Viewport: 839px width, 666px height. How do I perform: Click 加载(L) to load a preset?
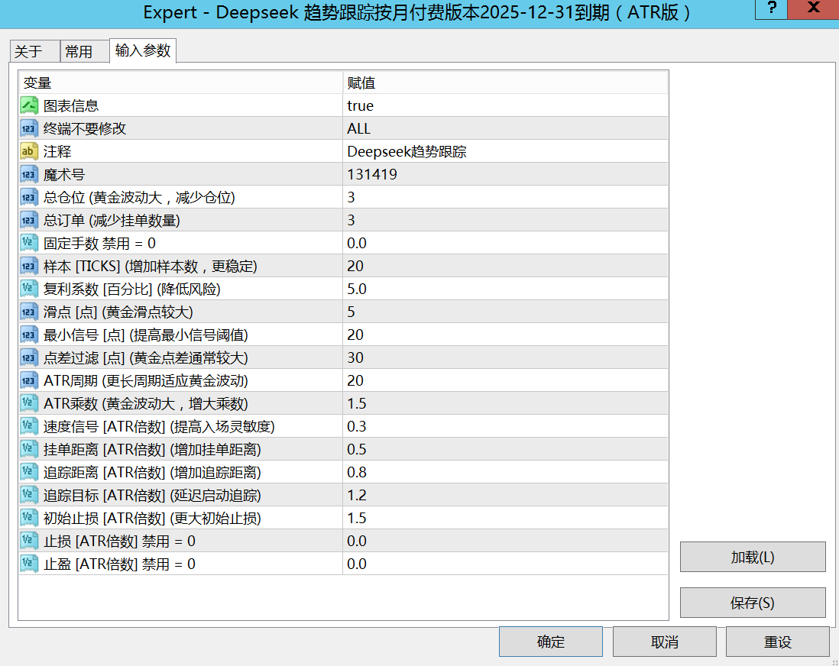click(x=753, y=557)
